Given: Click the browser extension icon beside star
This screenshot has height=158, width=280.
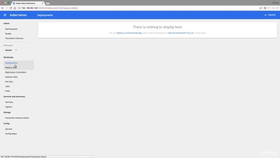Looking at the screenshot, I should coord(265,8).
